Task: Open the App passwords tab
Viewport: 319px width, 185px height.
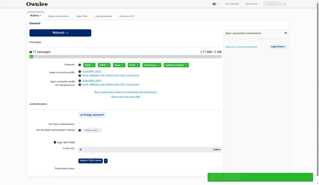Action: tap(104, 16)
